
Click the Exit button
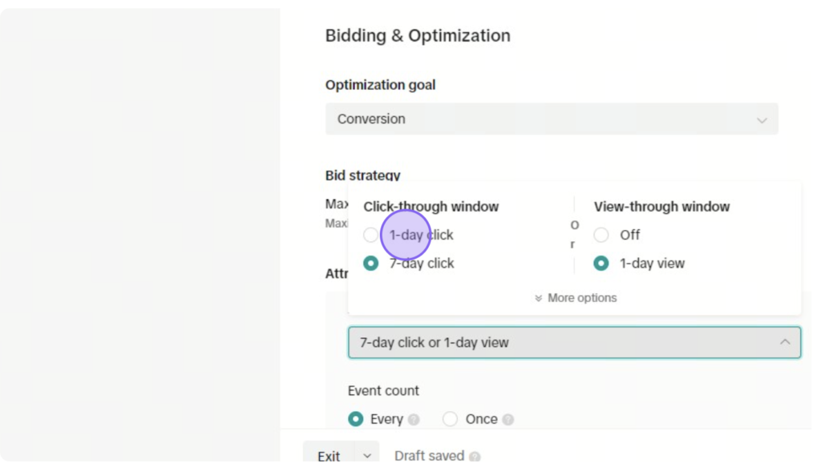329,456
